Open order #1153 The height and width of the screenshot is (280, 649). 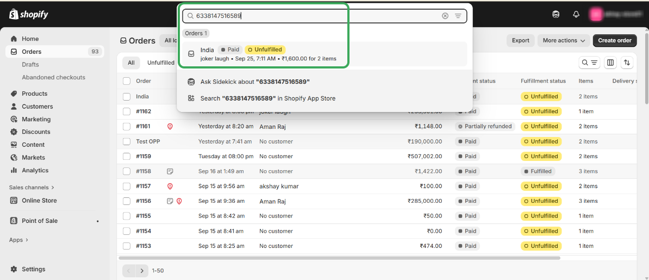143,246
